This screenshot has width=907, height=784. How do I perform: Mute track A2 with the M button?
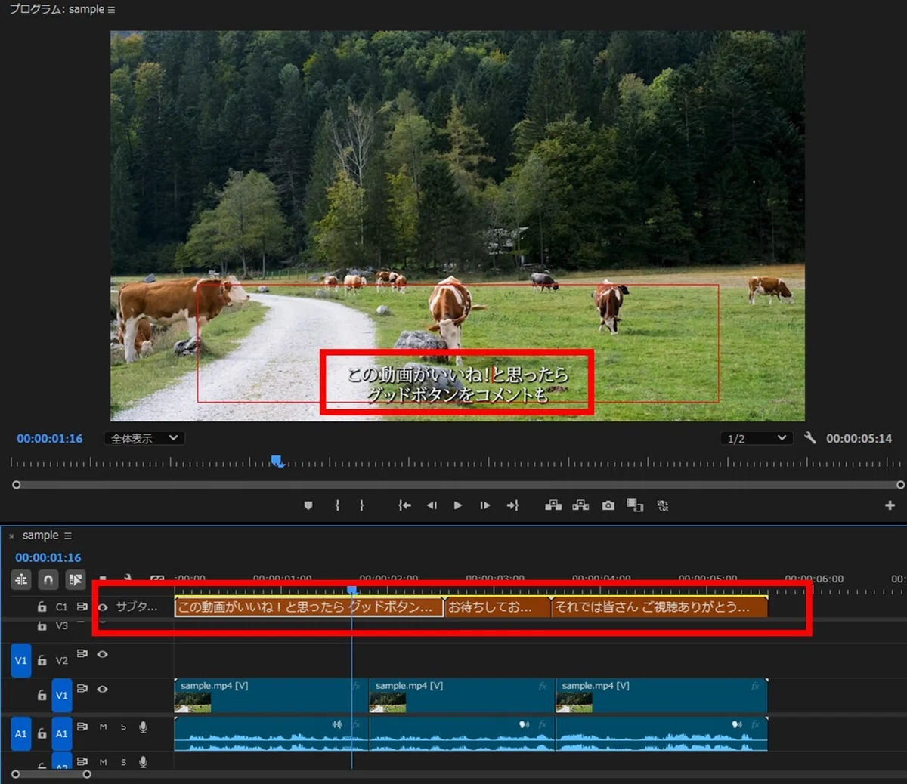click(x=103, y=762)
